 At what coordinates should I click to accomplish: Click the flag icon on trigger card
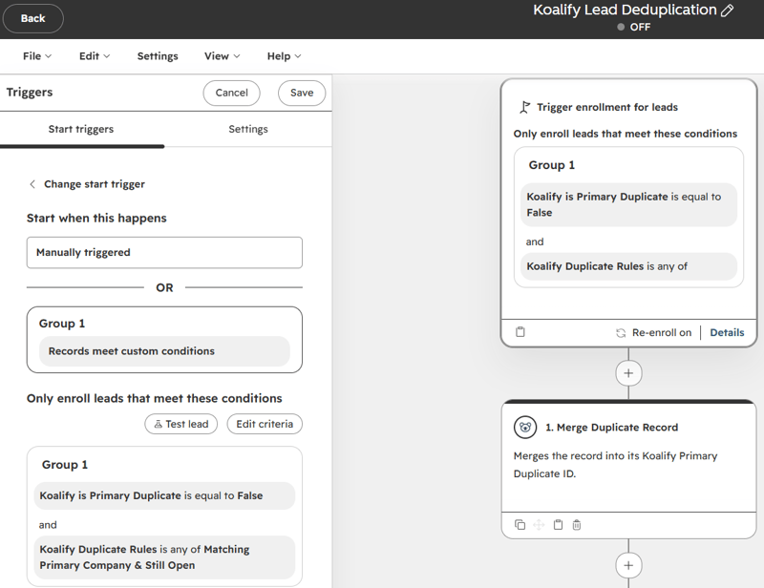click(524, 107)
